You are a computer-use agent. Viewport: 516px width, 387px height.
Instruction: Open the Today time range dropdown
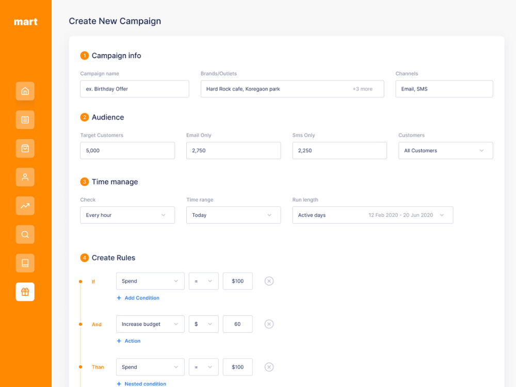point(233,215)
